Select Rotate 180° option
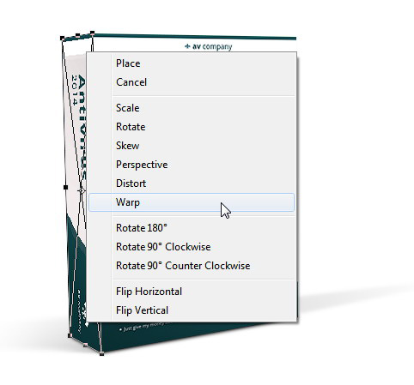414x385 pixels. pyautogui.click(x=192, y=228)
